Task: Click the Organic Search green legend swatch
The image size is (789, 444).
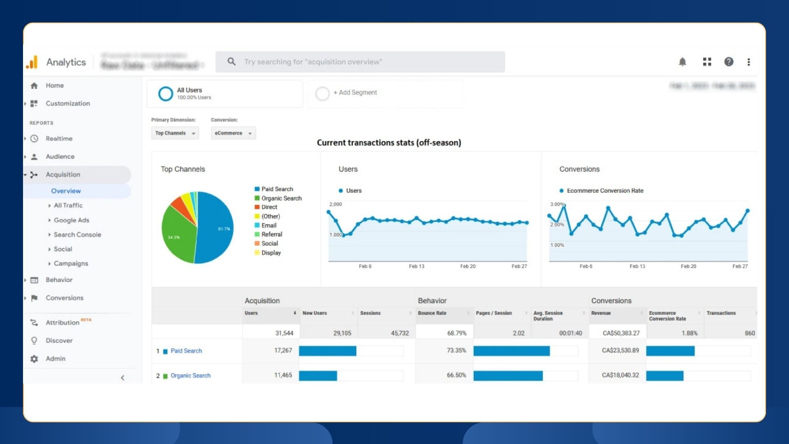Action: pyautogui.click(x=257, y=198)
